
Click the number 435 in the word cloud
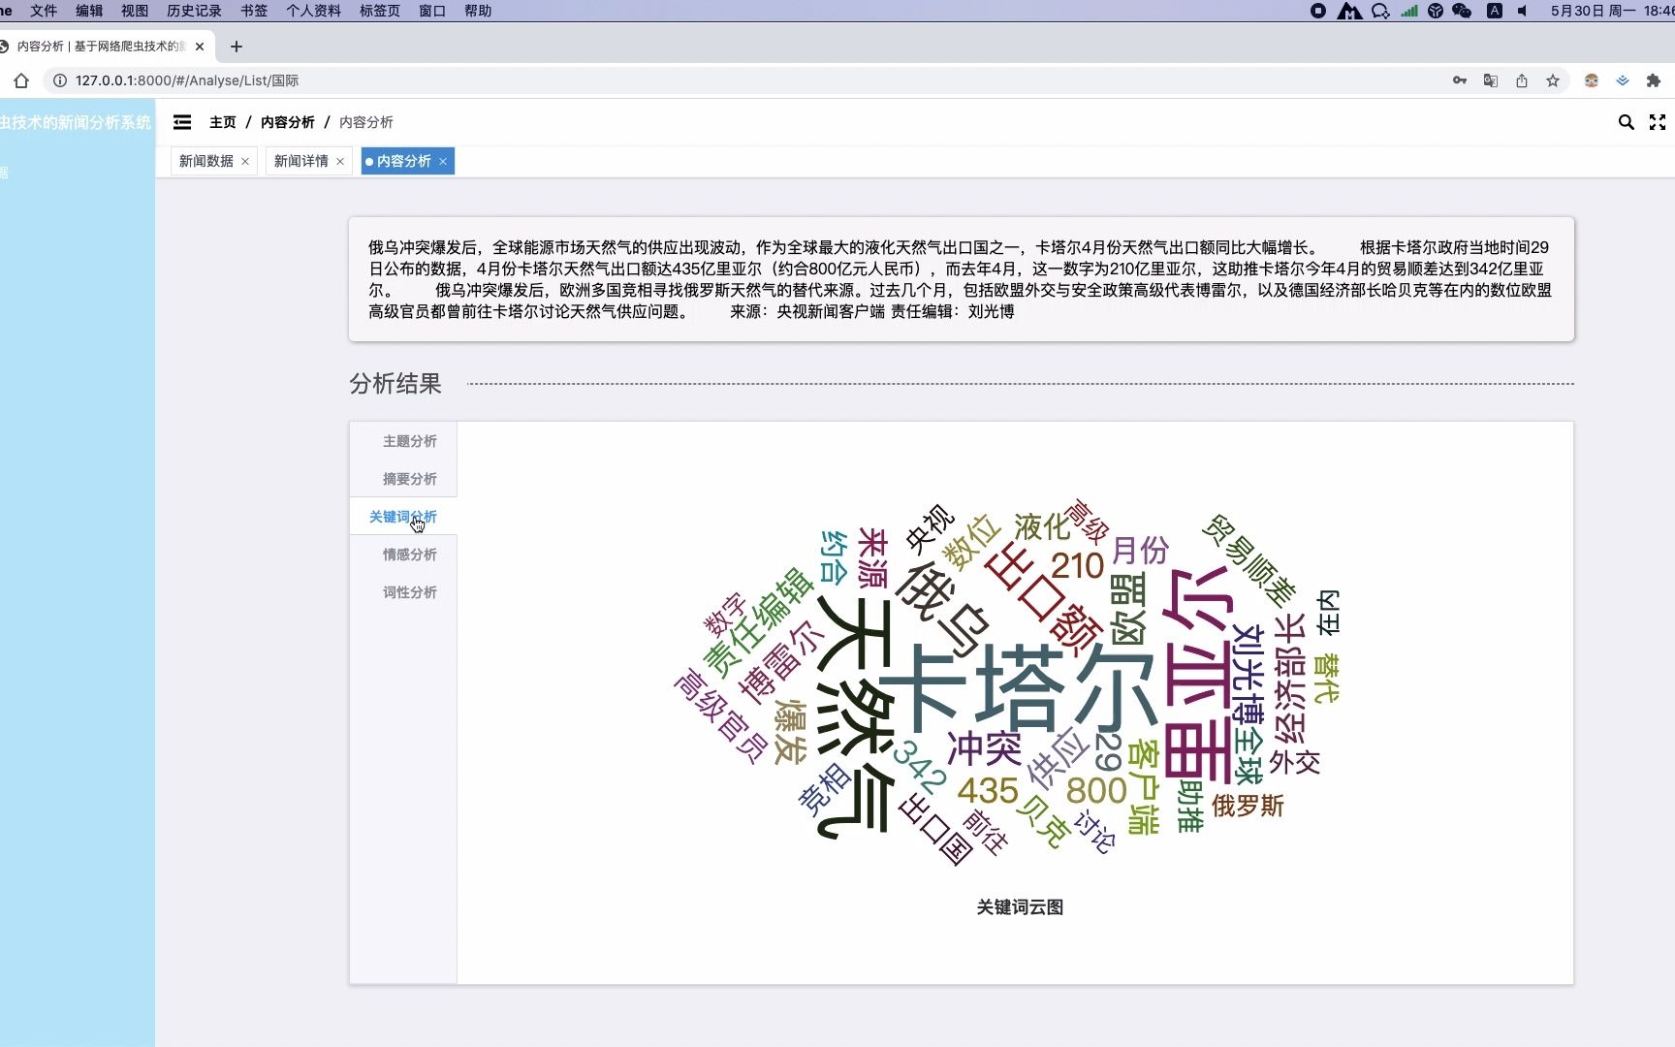988,791
